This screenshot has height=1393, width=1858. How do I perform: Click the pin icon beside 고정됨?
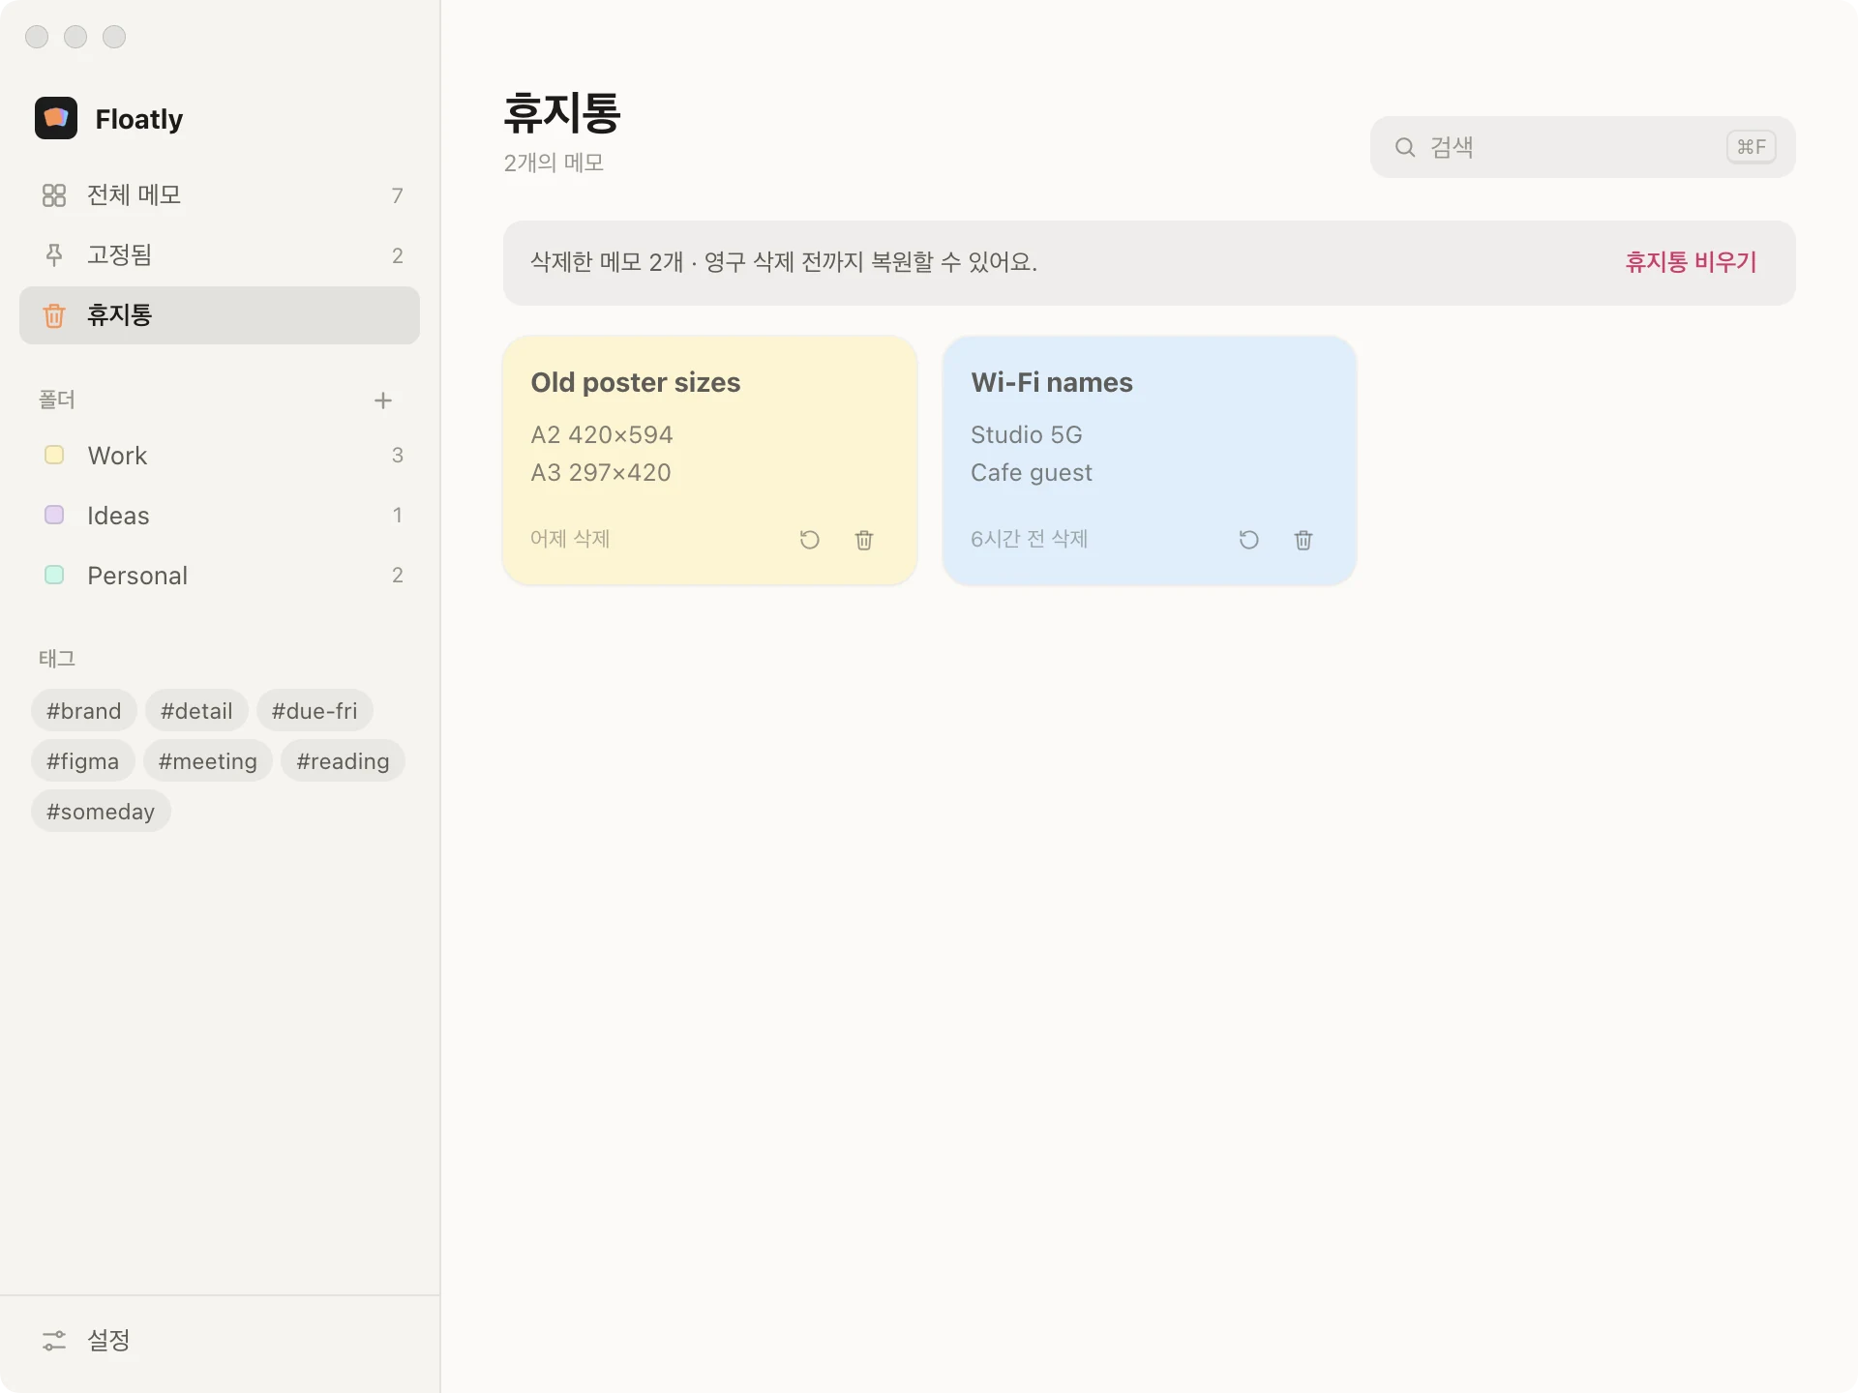pos(54,255)
